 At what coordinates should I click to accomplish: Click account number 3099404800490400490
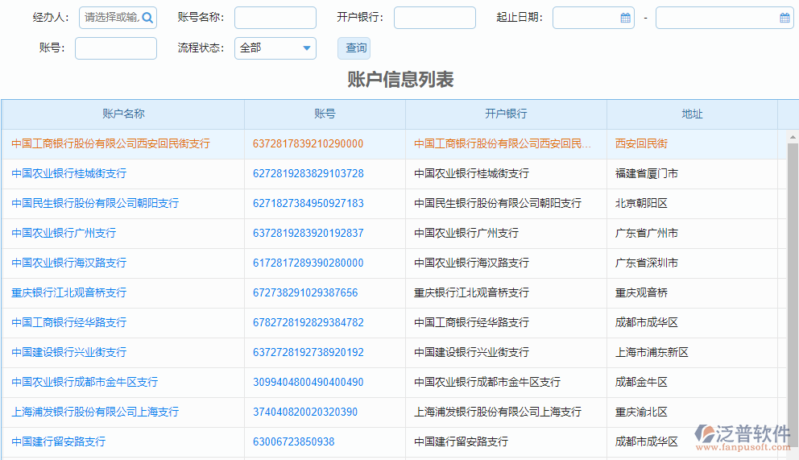click(x=308, y=382)
